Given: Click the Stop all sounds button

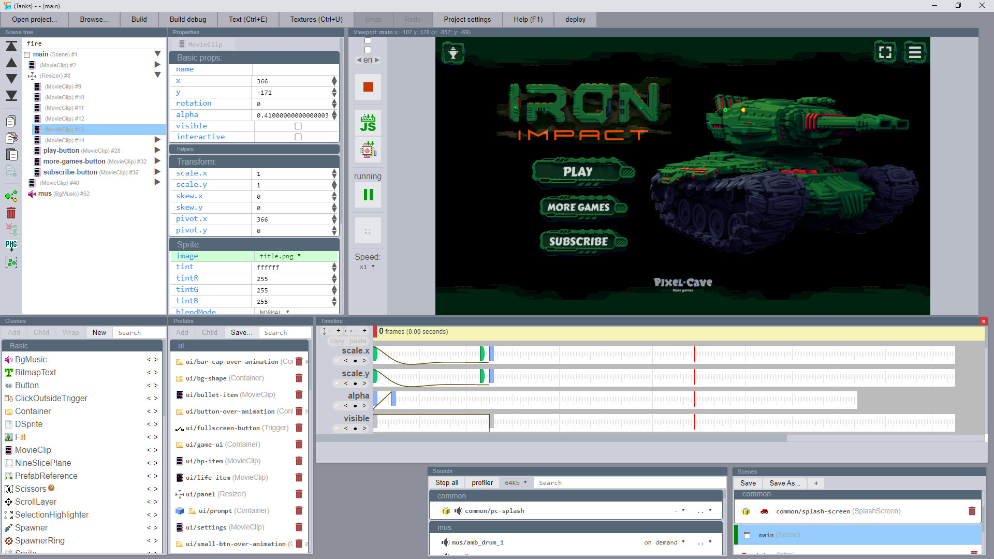Looking at the screenshot, I should pos(446,482).
